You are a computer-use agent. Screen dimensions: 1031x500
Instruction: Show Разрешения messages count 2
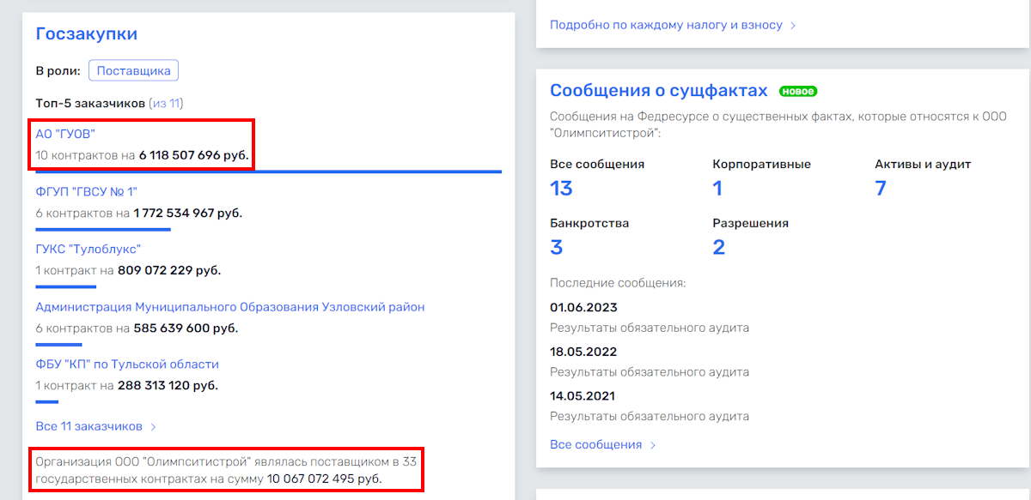click(x=718, y=247)
